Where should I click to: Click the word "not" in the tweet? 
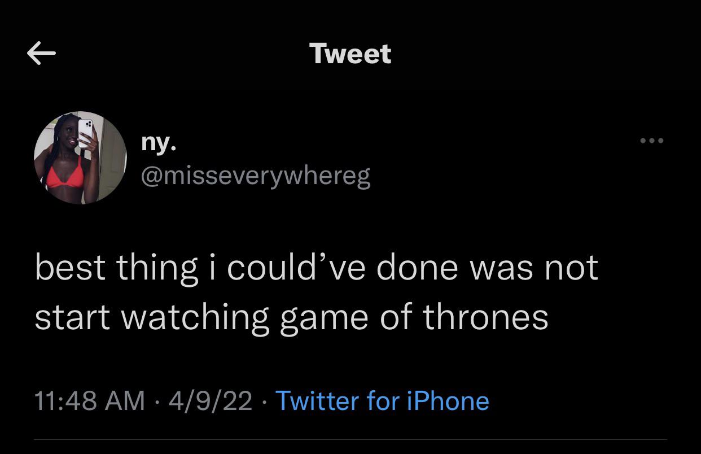point(571,268)
